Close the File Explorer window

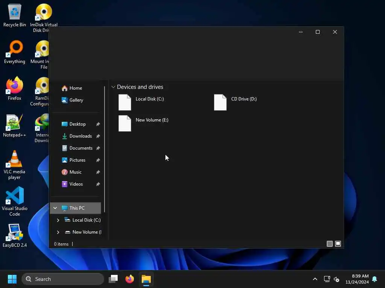pyautogui.click(x=335, y=32)
